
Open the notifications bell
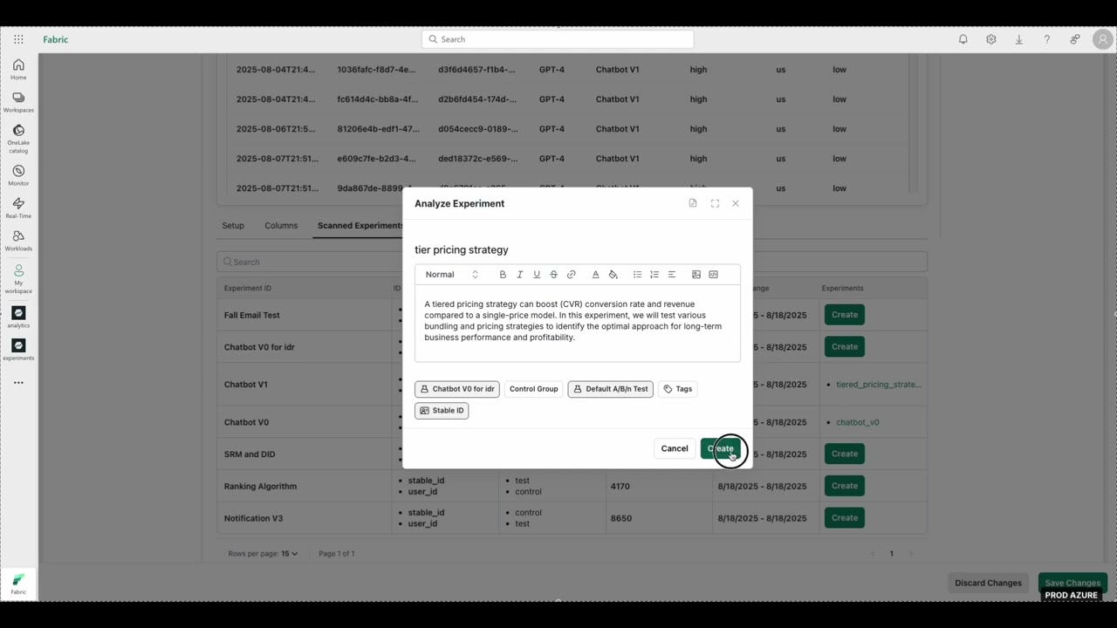963,39
